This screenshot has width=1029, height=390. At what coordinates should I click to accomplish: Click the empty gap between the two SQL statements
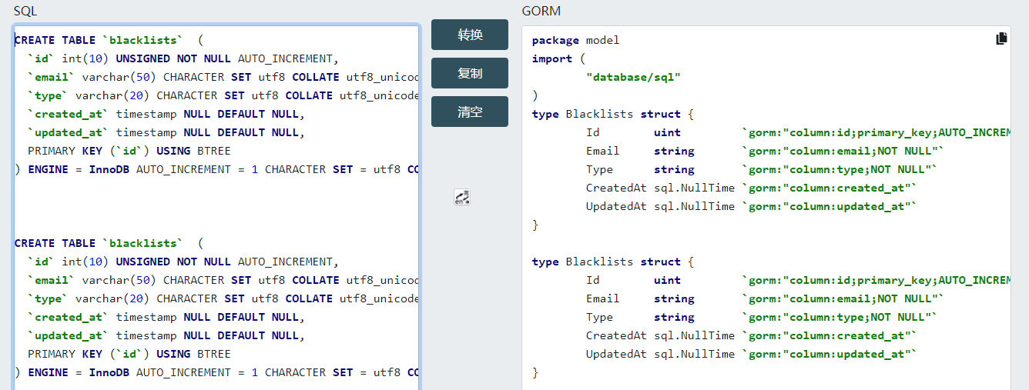click(216, 206)
